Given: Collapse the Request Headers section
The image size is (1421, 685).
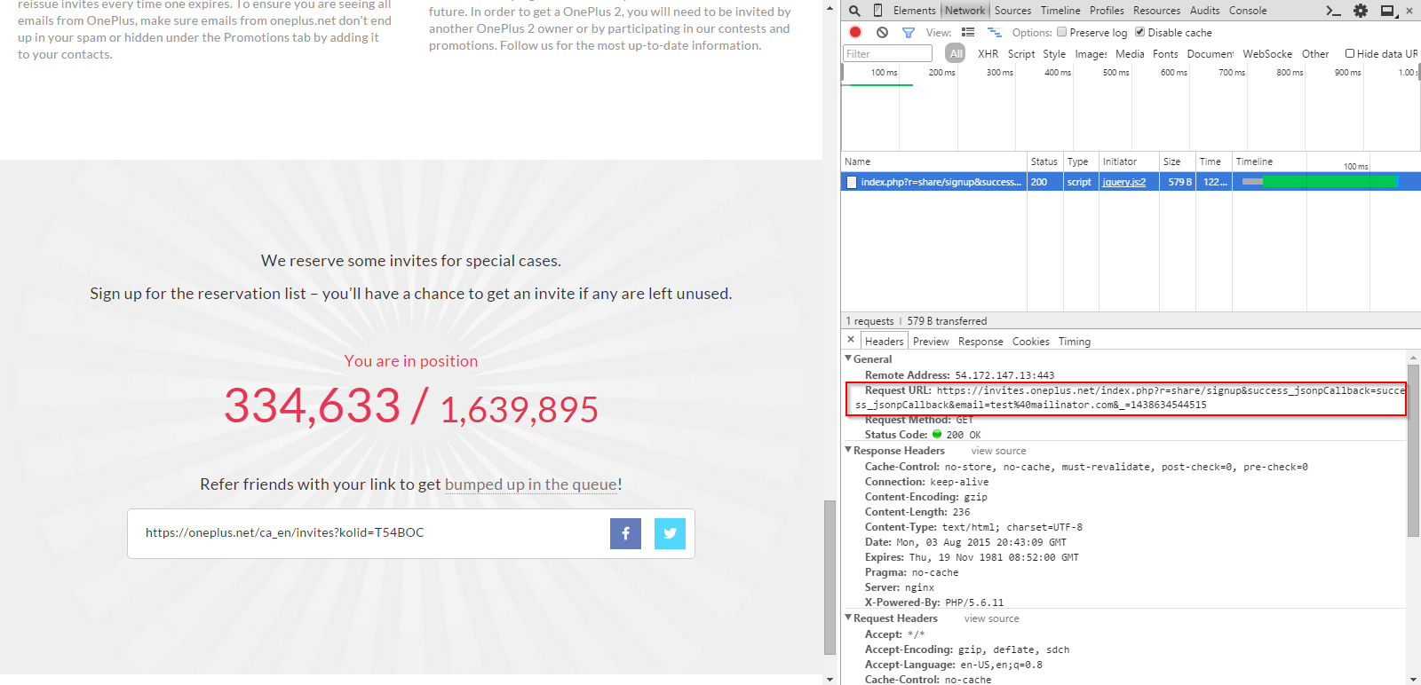Looking at the screenshot, I should click(848, 618).
